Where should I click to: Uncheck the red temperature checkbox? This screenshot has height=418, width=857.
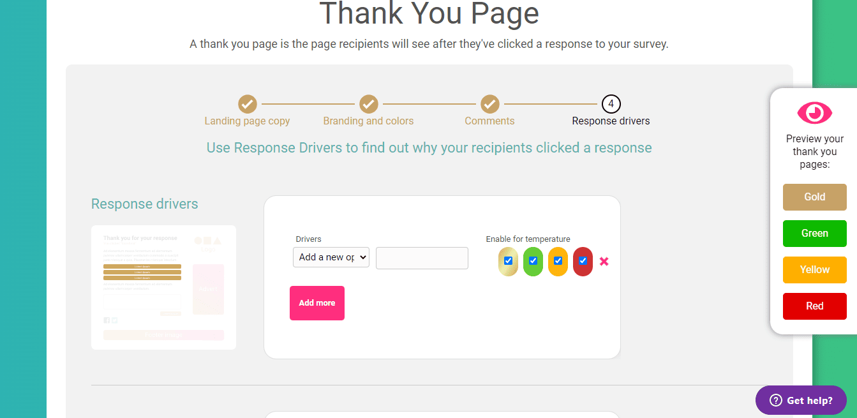click(583, 261)
